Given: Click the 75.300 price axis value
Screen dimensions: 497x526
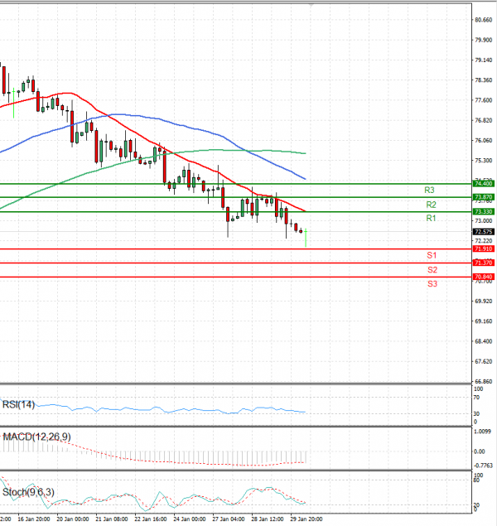Looking at the screenshot, I should tap(484, 161).
